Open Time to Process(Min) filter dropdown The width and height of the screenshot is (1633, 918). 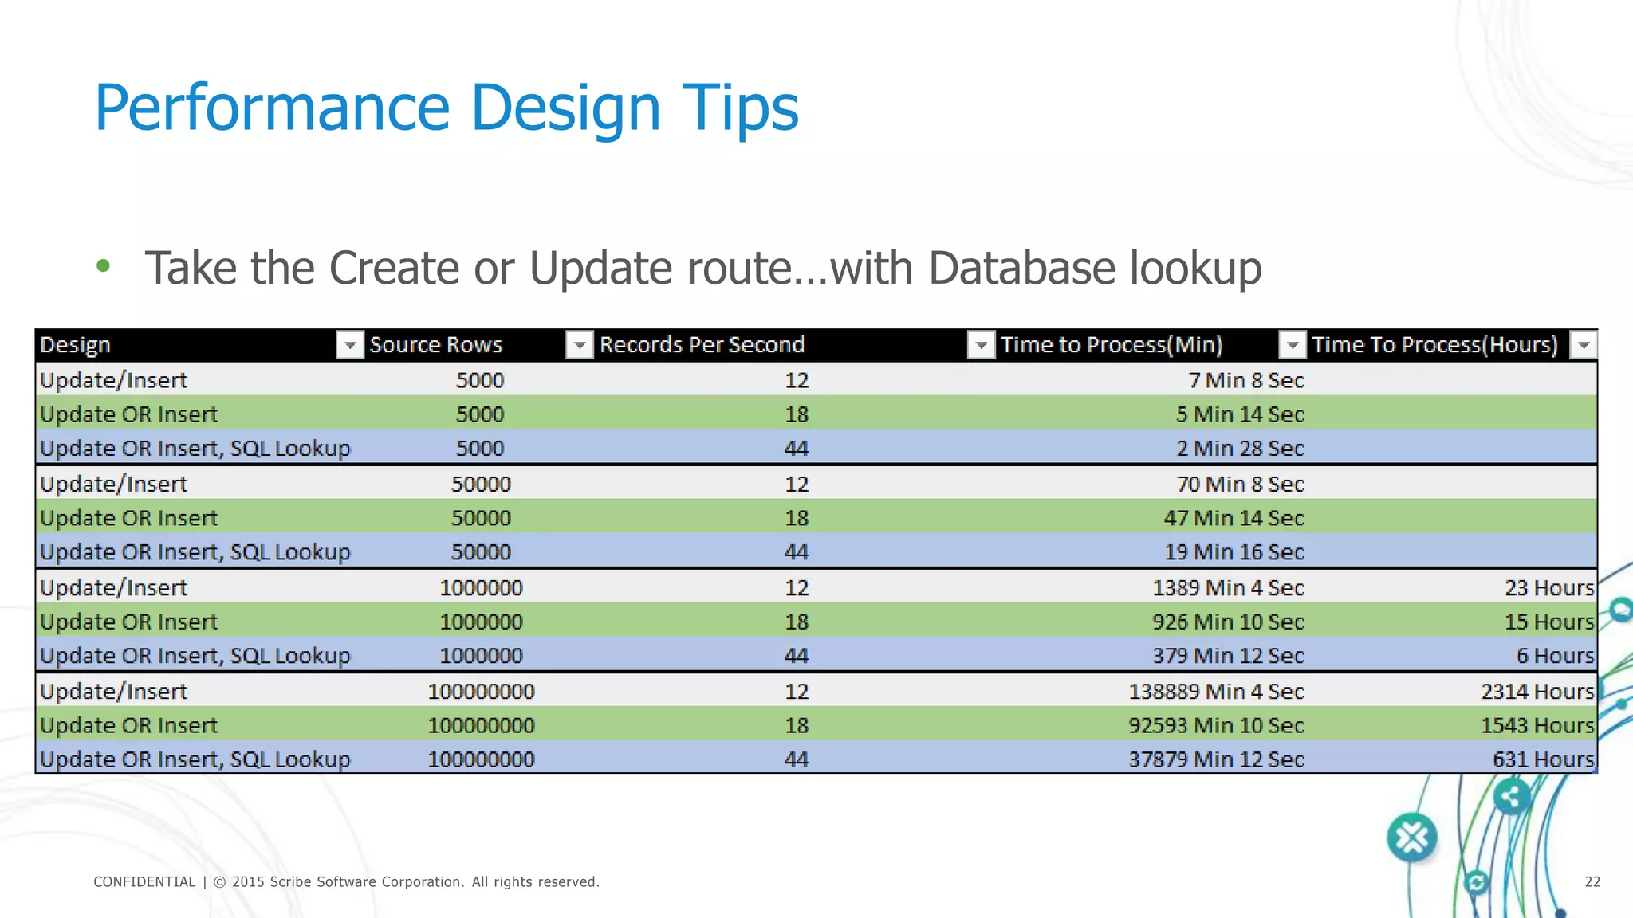(x=1292, y=345)
